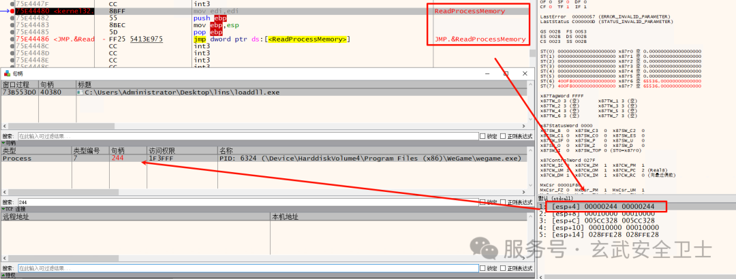
Task: Enable 锁定 checkbox beside the 244 search
Action: (x=483, y=202)
